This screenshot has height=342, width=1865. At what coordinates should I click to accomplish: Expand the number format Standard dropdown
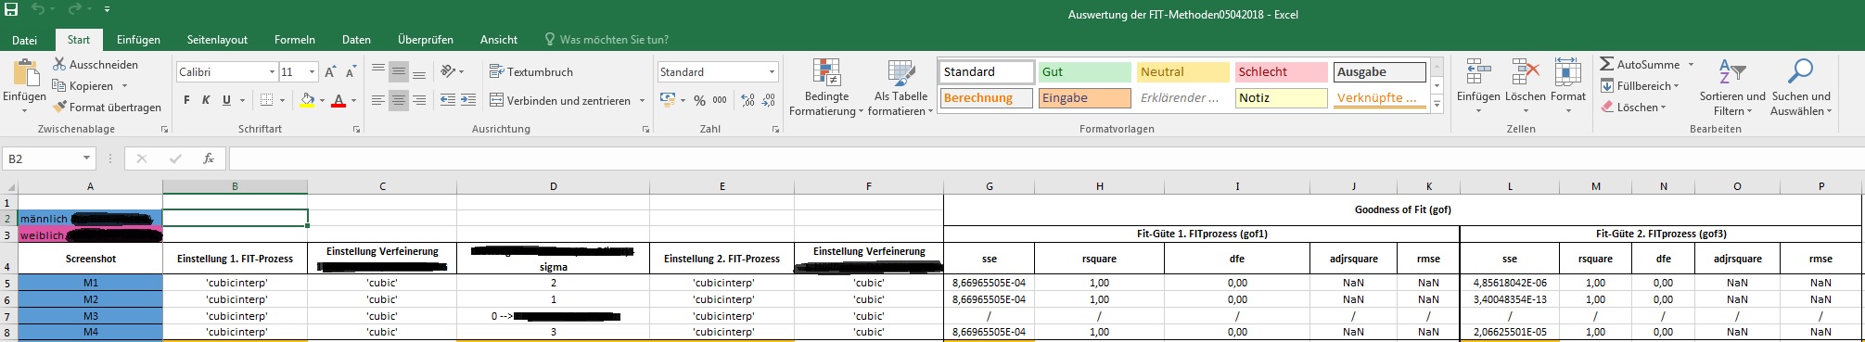click(772, 71)
